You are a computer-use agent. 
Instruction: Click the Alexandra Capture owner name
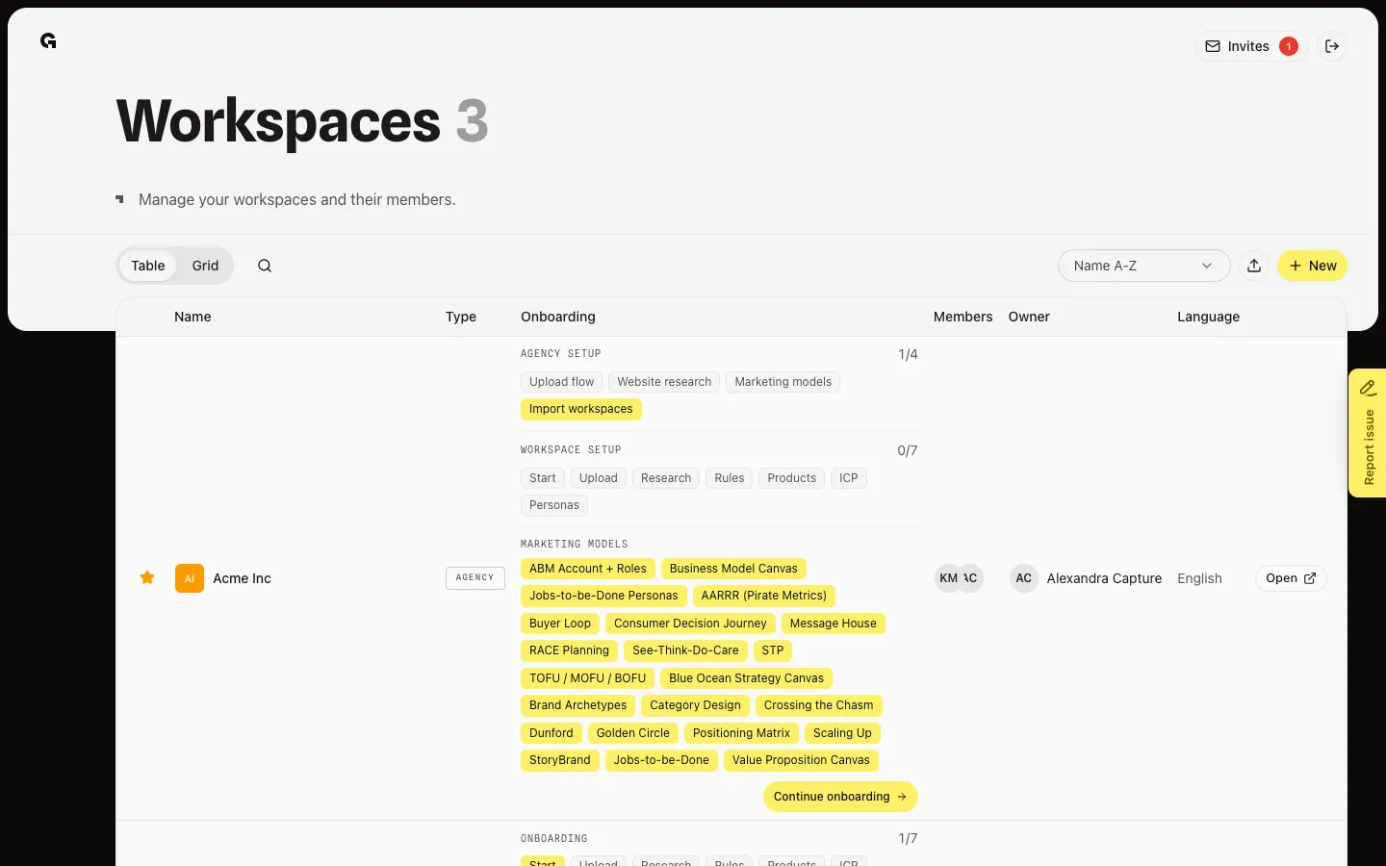pyautogui.click(x=1104, y=578)
